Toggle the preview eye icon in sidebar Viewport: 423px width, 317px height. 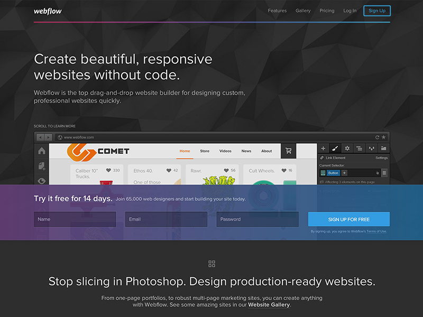tap(42, 181)
